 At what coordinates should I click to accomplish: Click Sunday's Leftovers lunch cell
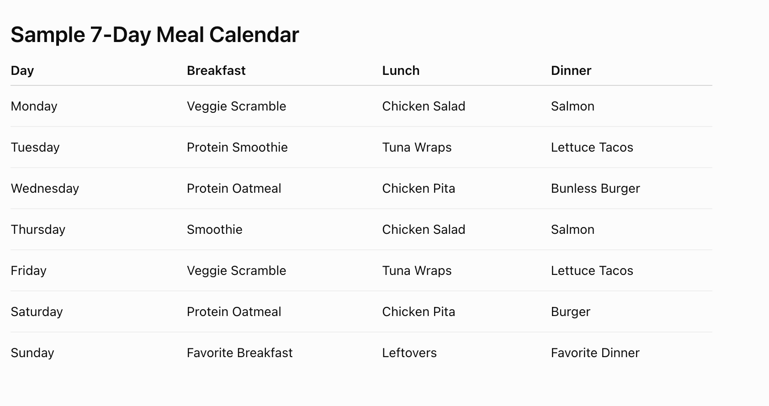tap(409, 353)
